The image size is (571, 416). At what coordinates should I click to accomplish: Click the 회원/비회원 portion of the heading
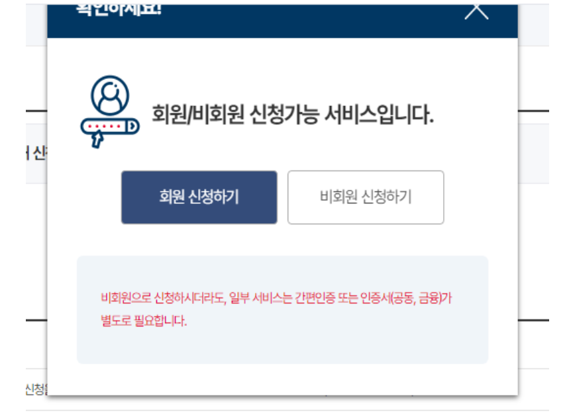(x=198, y=115)
